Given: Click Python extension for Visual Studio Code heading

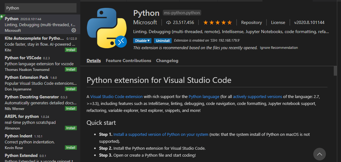Looking at the screenshot, I should pyautogui.click(x=159, y=80).
